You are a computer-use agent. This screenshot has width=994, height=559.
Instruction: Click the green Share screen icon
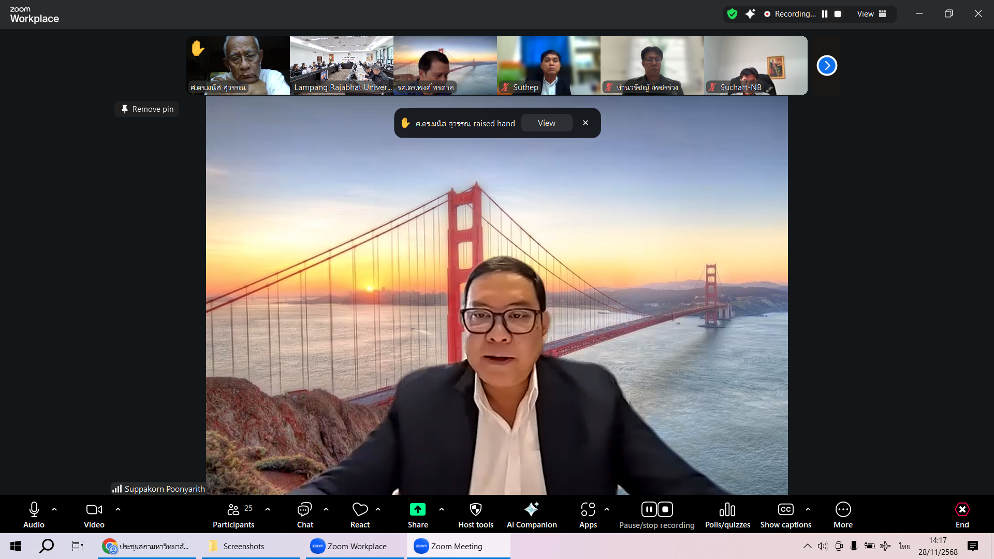coord(417,510)
